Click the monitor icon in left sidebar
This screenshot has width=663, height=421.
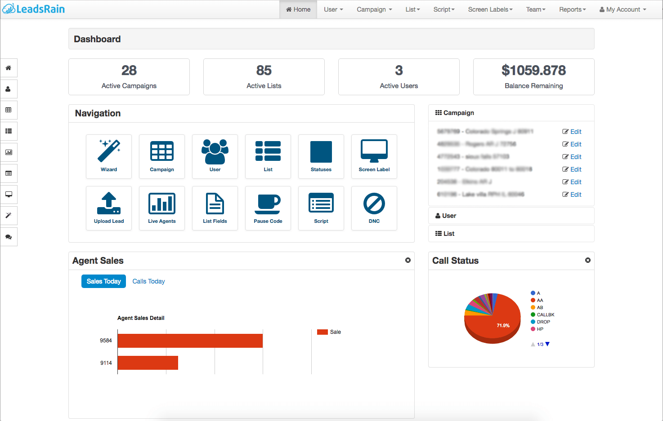[9, 195]
